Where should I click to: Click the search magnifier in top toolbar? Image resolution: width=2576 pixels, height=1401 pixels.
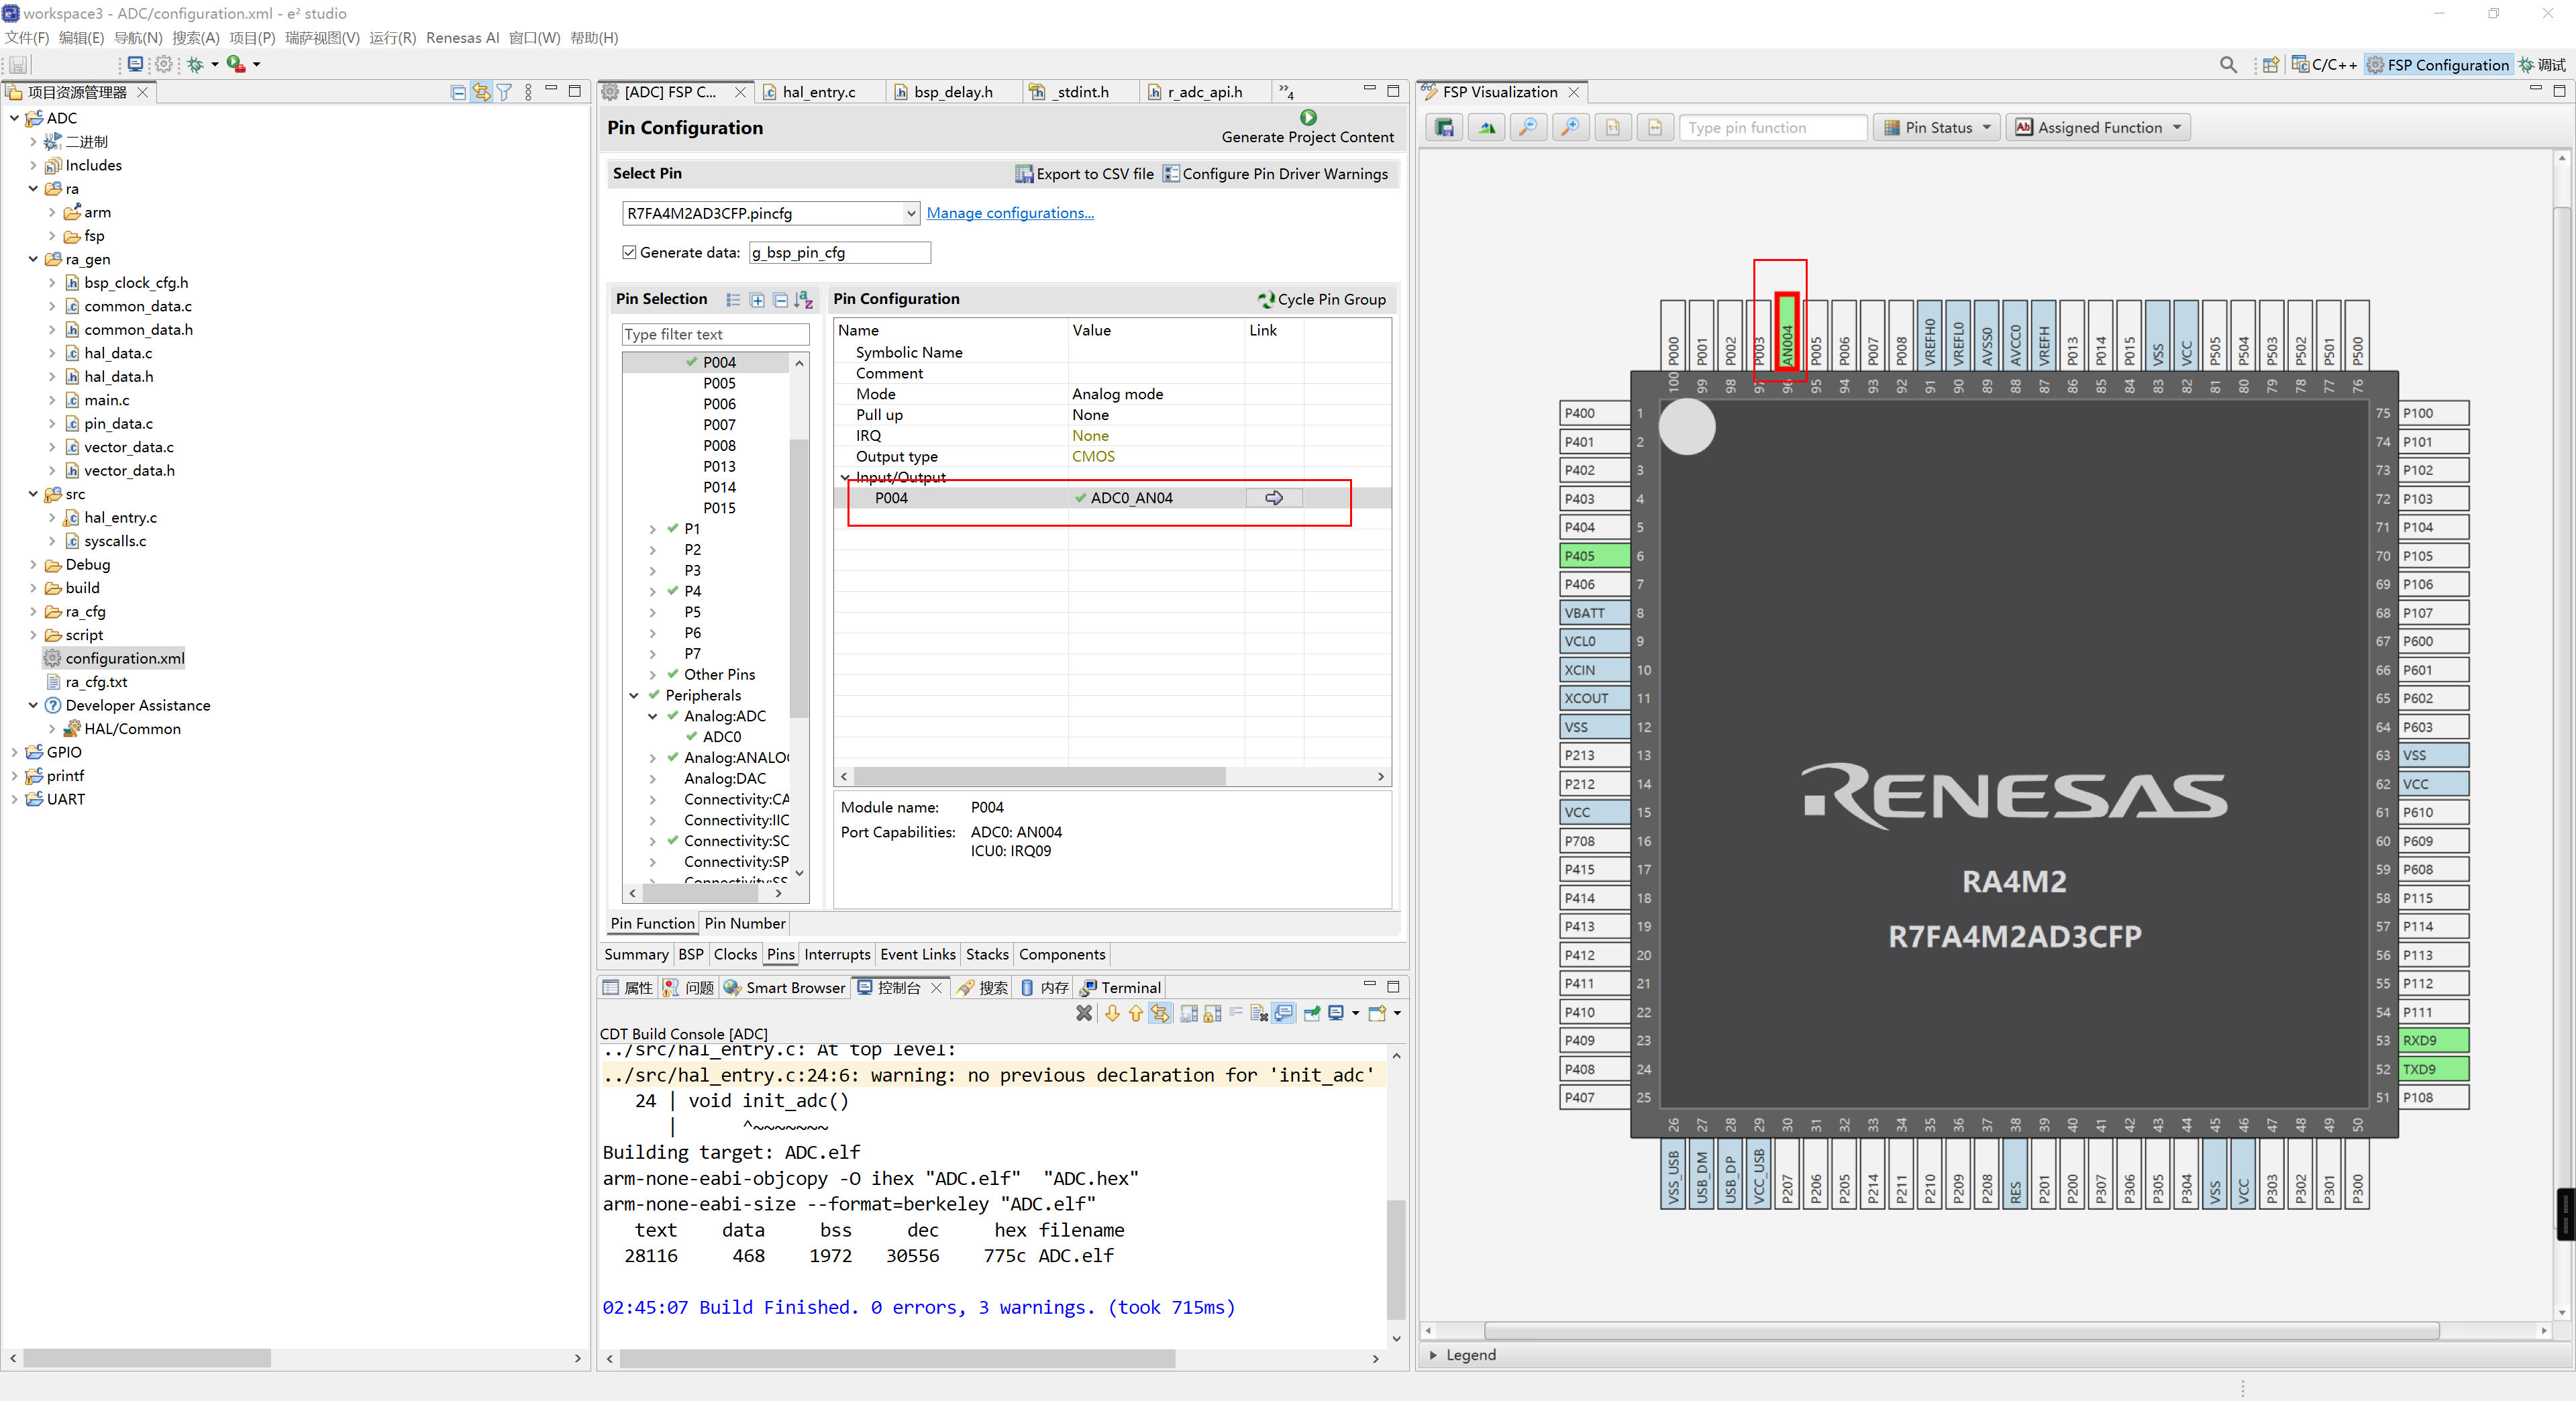pos(2228,65)
